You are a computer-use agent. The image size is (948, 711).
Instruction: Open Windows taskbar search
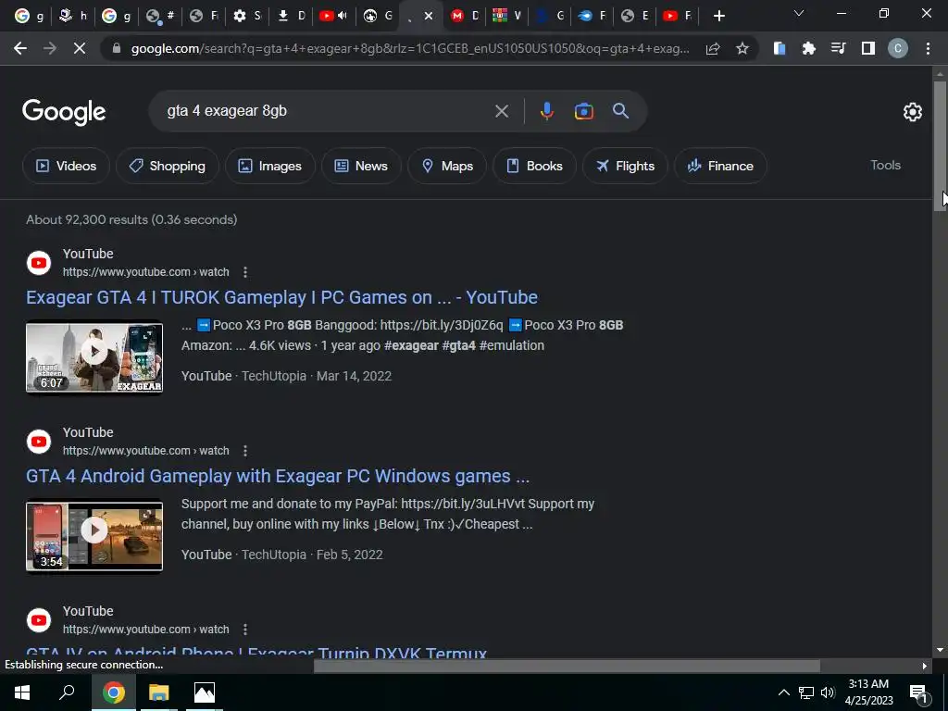[x=67, y=692]
